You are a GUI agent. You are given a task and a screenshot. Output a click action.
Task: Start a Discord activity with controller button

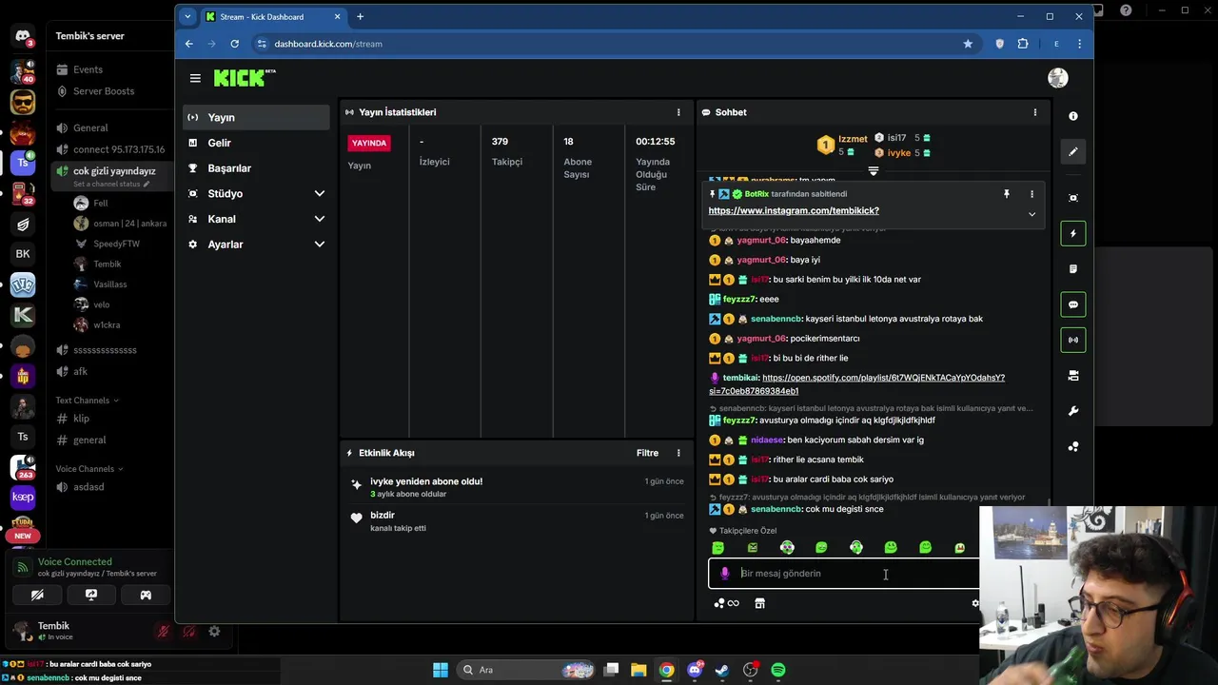click(x=146, y=595)
